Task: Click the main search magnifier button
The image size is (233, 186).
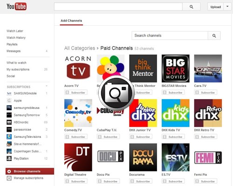Action: [x=192, y=7]
